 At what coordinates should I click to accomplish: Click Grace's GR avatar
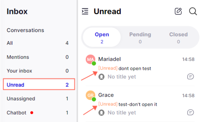(90, 95)
